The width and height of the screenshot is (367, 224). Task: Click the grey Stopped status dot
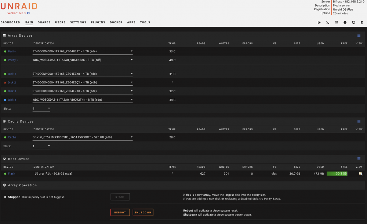[5, 197]
